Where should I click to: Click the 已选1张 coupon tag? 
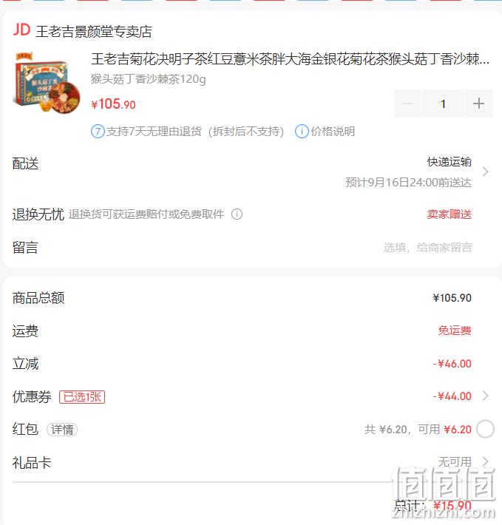82,397
